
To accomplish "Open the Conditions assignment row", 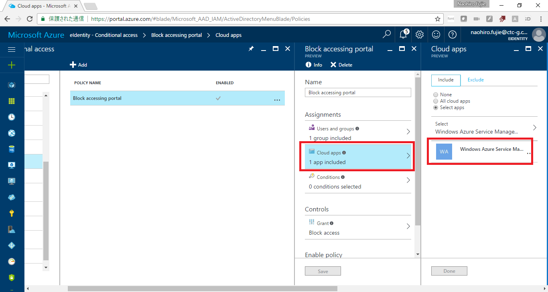I will click(x=358, y=181).
